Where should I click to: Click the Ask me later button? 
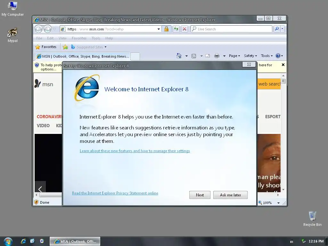[230, 195]
